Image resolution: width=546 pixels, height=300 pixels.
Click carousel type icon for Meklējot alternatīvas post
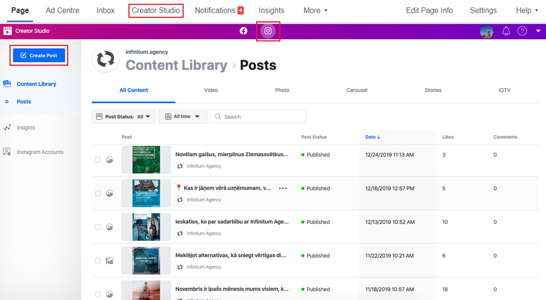[109, 260]
